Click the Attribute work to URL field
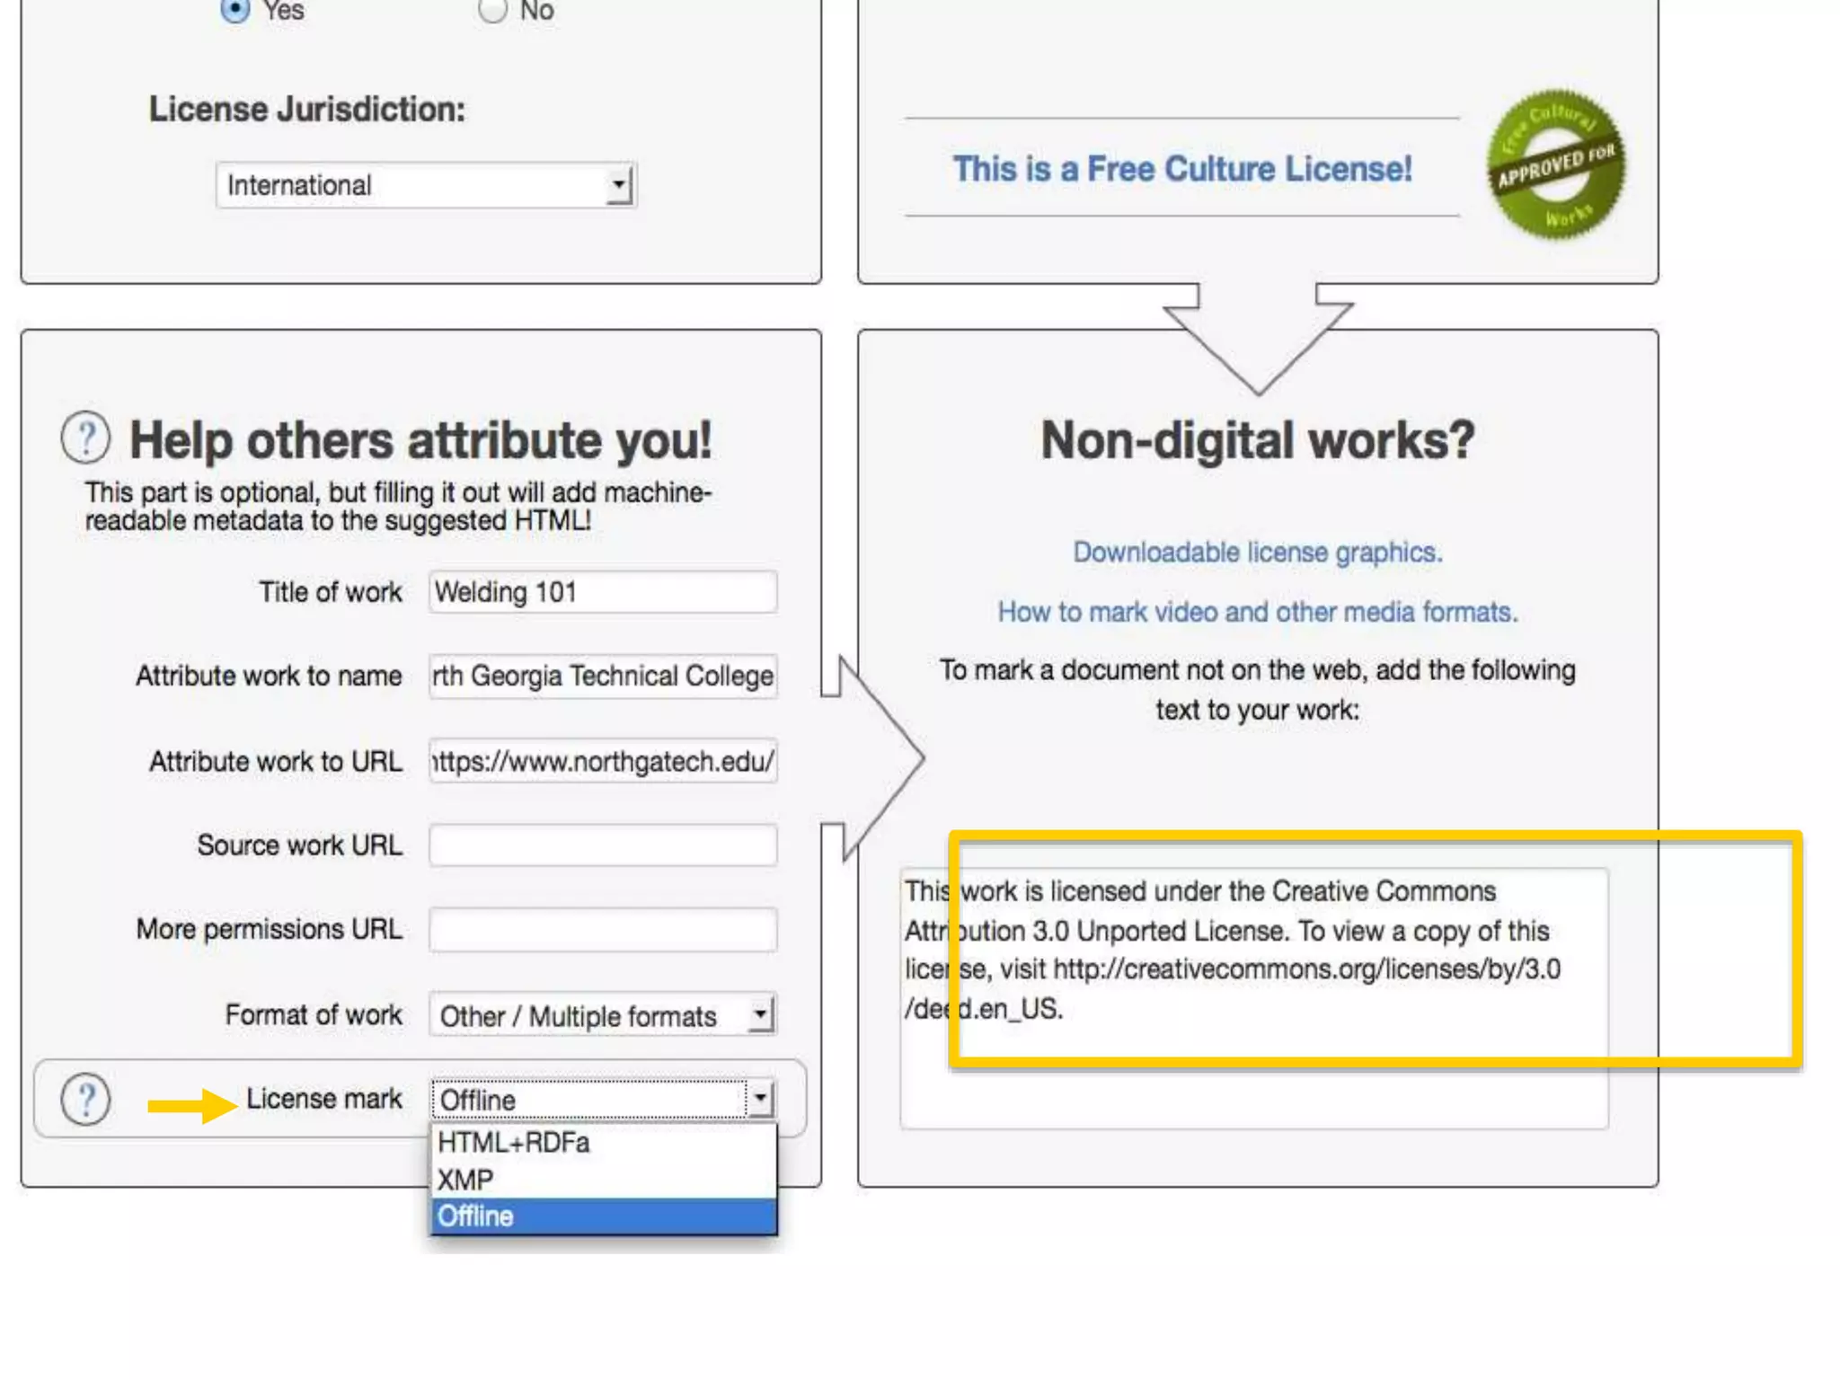 click(x=602, y=761)
